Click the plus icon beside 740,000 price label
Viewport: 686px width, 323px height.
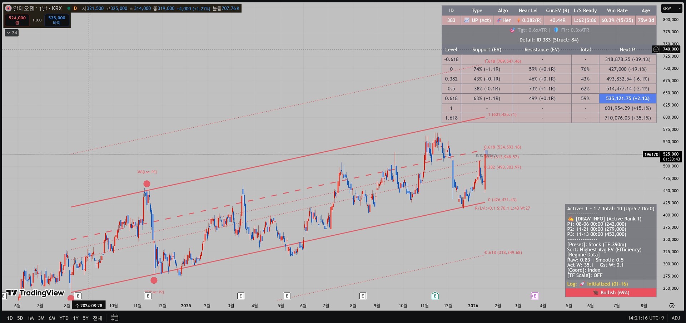pos(656,49)
